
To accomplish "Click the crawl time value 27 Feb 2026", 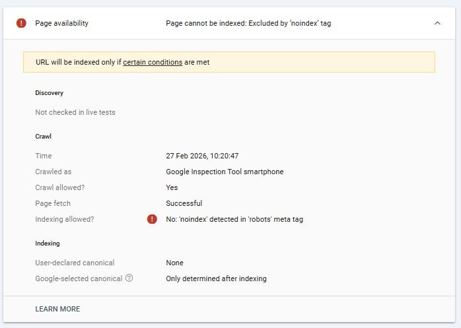I will click(x=202, y=156).
